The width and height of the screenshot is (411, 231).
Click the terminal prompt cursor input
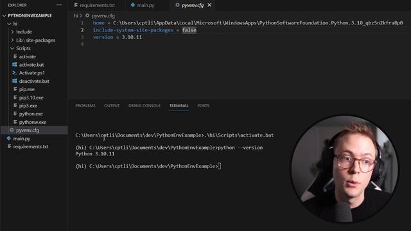click(x=220, y=166)
